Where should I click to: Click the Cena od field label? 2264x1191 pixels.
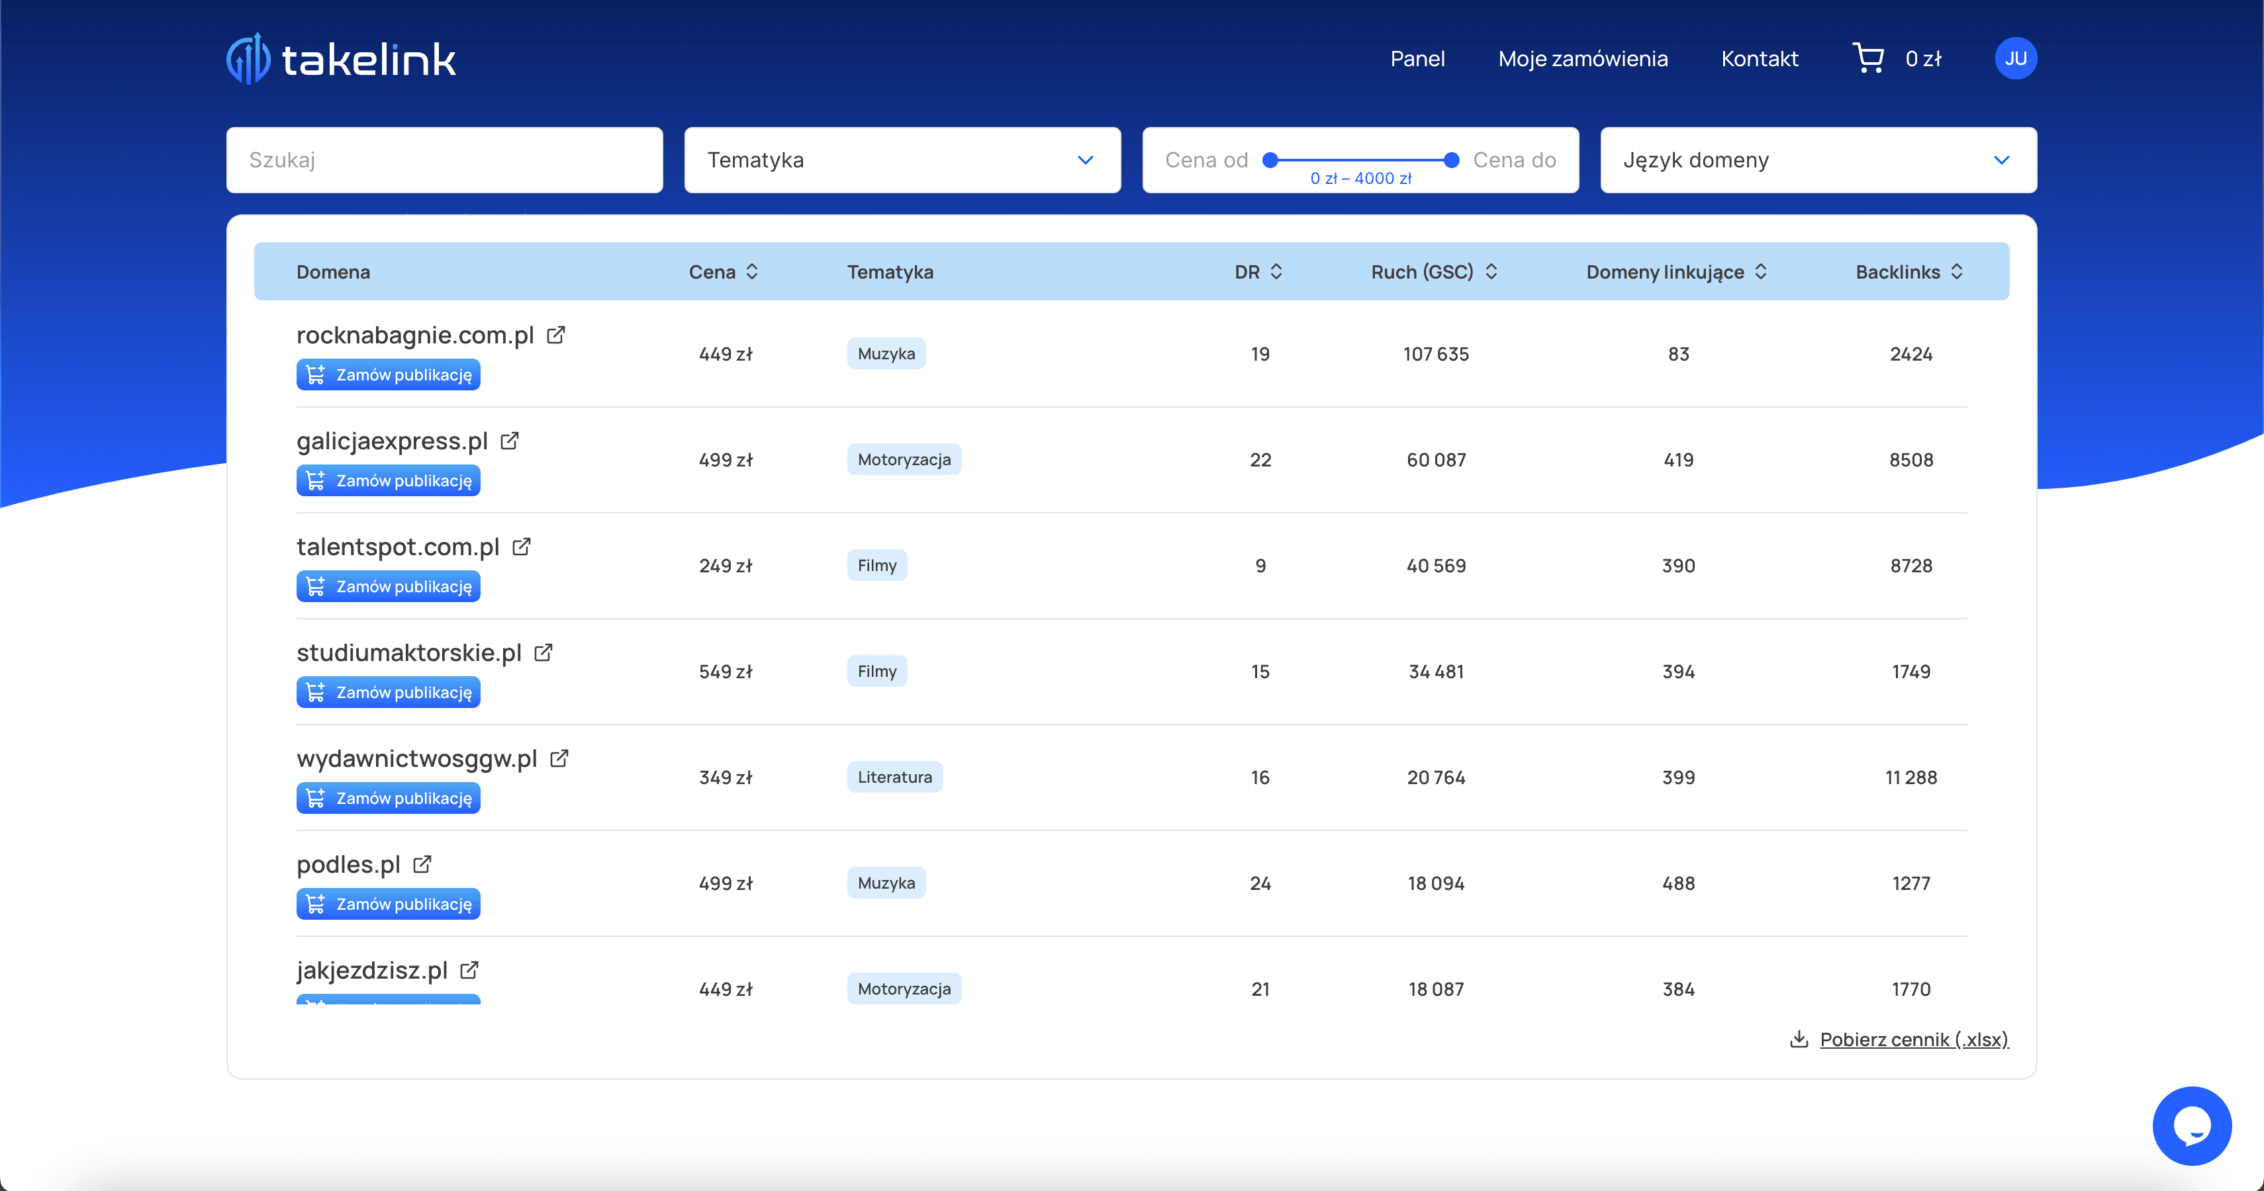point(1206,160)
